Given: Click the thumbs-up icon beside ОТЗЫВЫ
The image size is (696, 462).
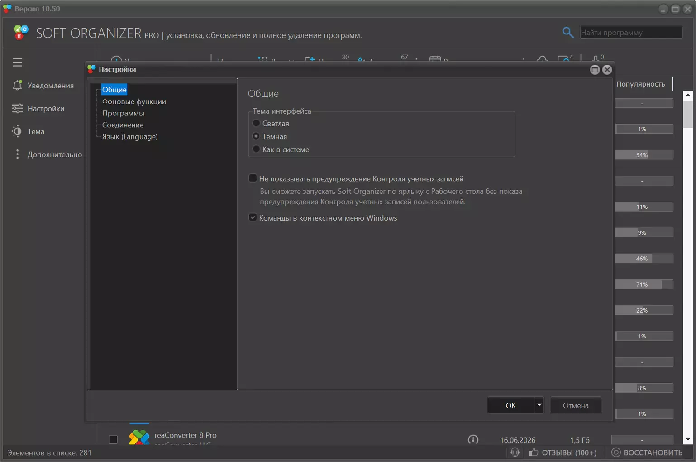Looking at the screenshot, I should [x=534, y=452].
